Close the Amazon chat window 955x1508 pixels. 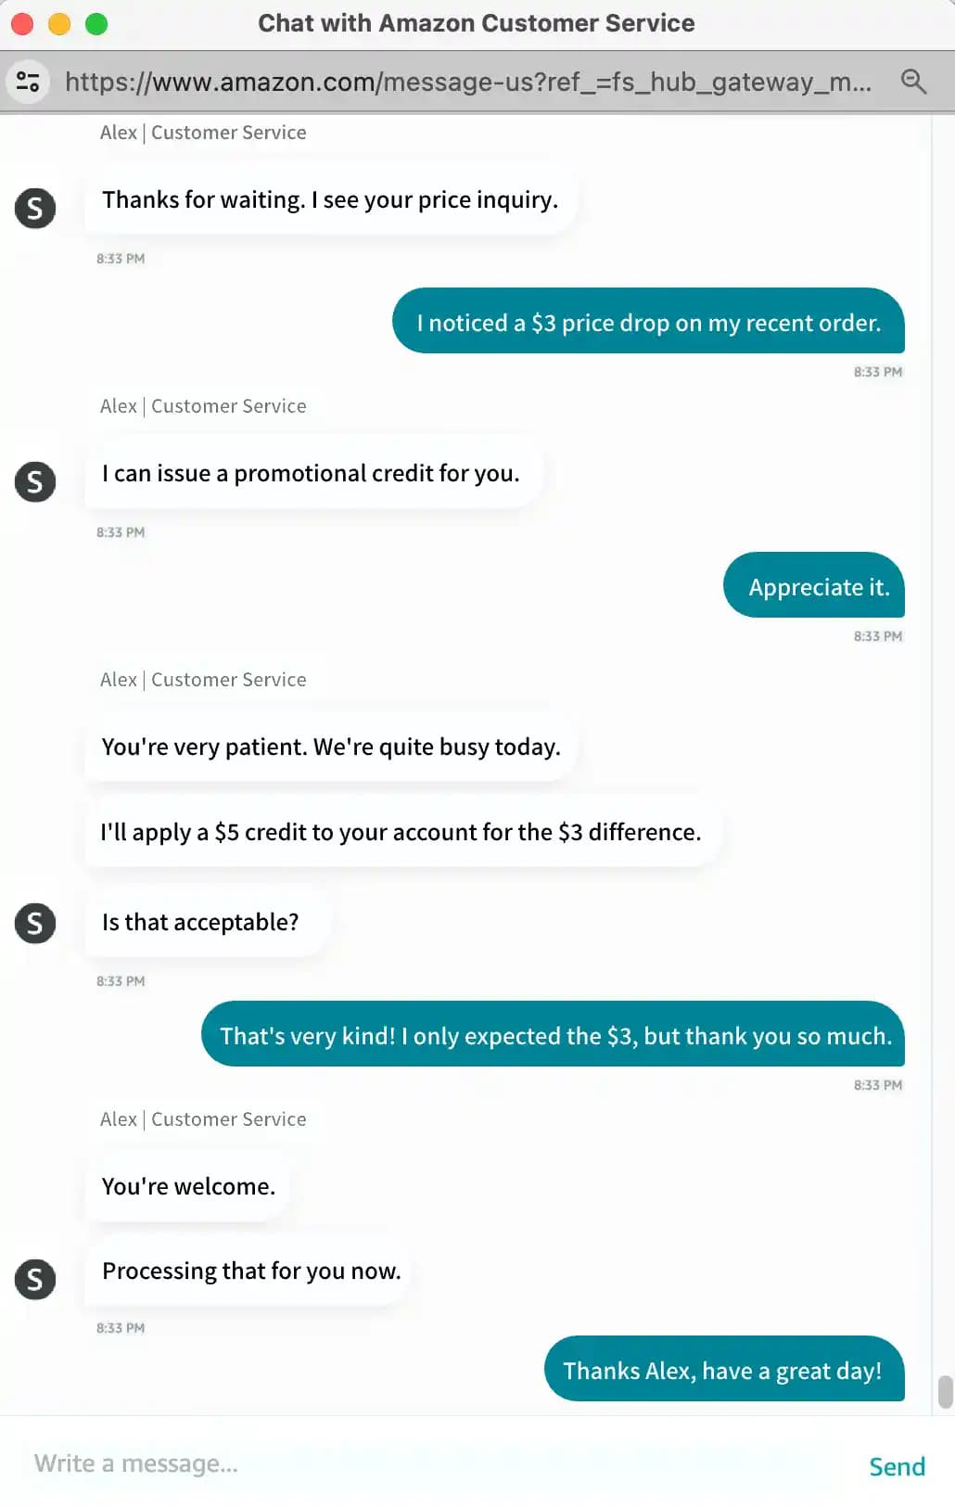[x=22, y=24]
